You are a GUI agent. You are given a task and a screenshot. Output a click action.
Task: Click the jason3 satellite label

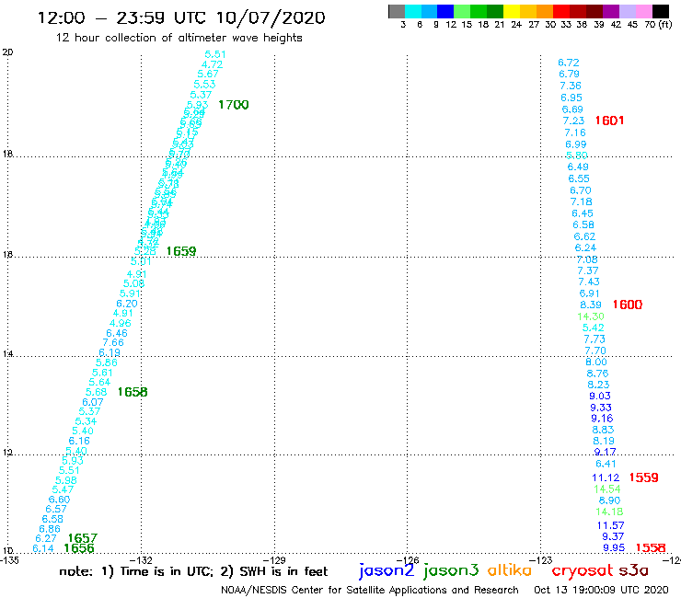click(451, 570)
